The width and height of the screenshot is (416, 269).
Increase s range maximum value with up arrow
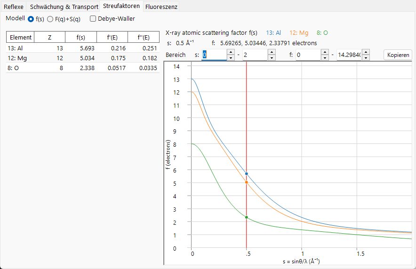tap(272, 52)
